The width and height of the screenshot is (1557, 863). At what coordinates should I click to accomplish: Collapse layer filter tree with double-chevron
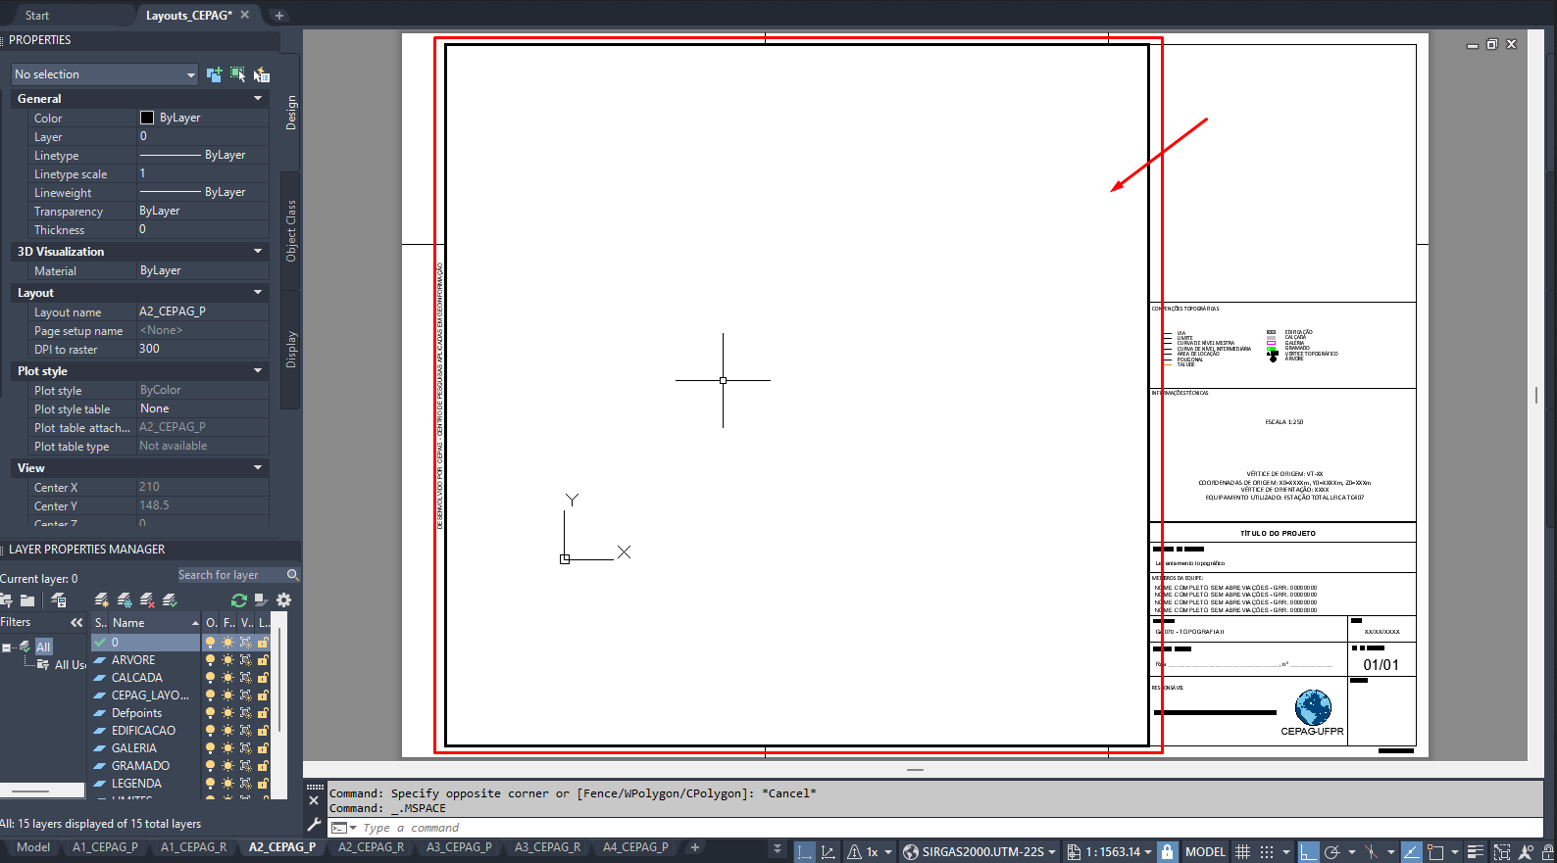pos(76,622)
